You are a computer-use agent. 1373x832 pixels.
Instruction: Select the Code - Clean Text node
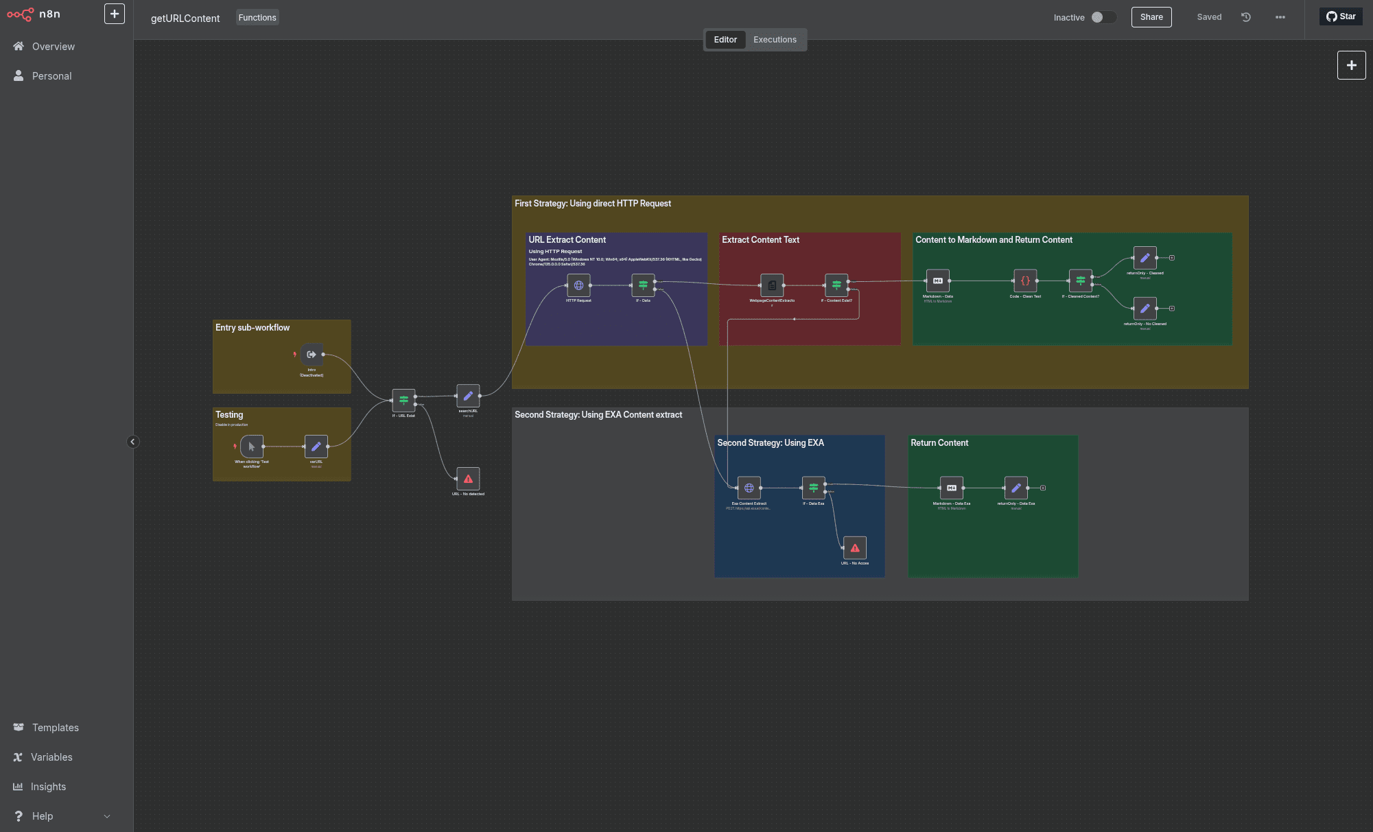click(1025, 281)
